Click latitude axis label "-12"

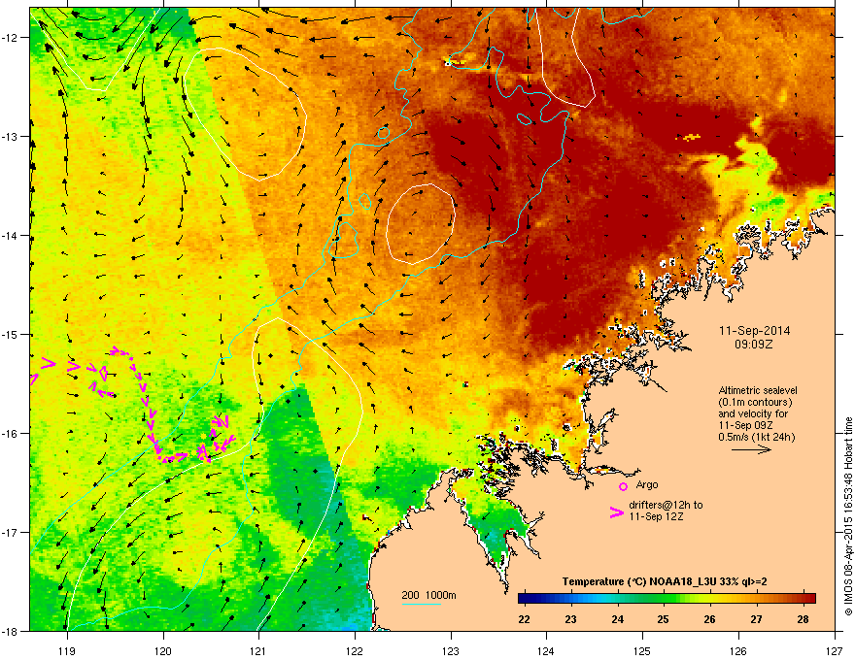(10, 38)
